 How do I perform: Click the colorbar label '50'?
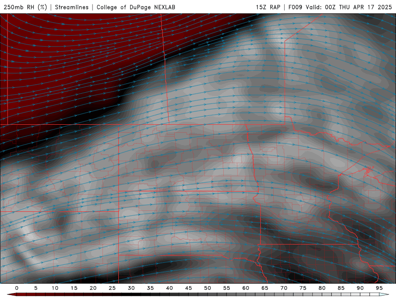click(207, 288)
